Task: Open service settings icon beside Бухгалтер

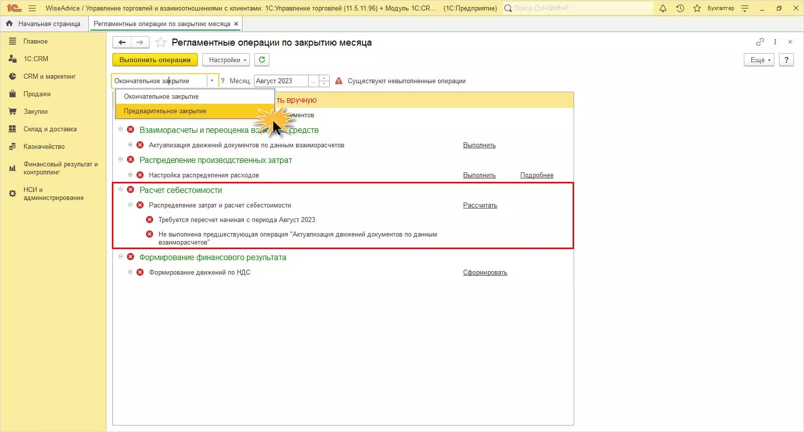Action: click(x=745, y=8)
